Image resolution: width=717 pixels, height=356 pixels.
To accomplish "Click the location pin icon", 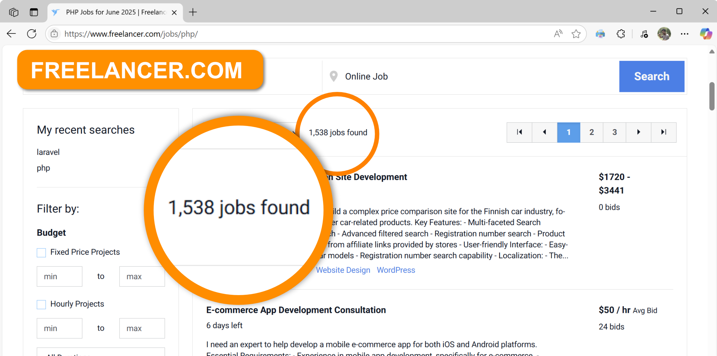I will (334, 77).
